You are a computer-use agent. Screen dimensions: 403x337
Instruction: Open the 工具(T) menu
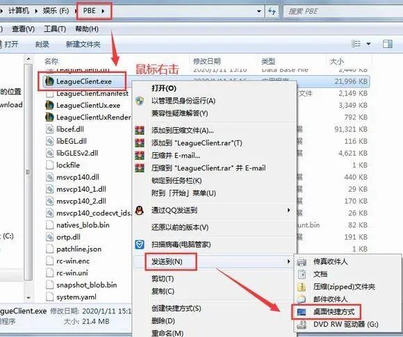(55, 29)
